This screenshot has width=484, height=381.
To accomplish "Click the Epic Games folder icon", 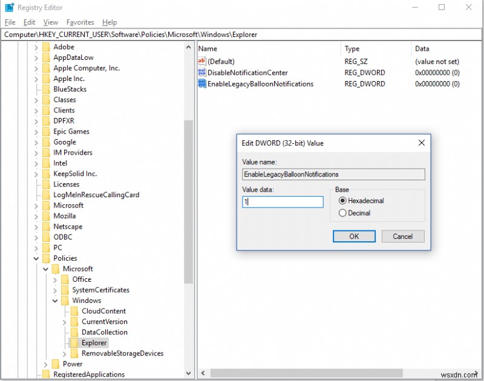I will [x=46, y=131].
